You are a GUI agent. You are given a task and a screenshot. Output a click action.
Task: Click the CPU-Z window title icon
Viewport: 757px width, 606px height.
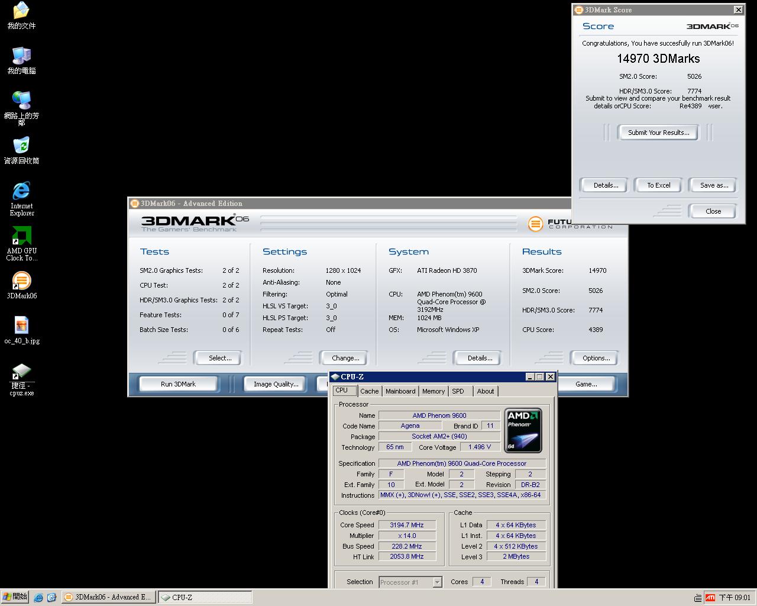coord(335,377)
